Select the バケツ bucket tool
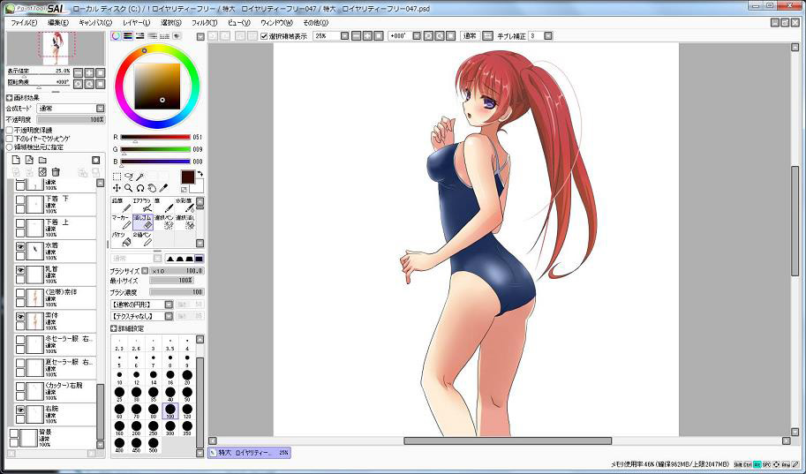The width and height of the screenshot is (806, 474). click(120, 238)
